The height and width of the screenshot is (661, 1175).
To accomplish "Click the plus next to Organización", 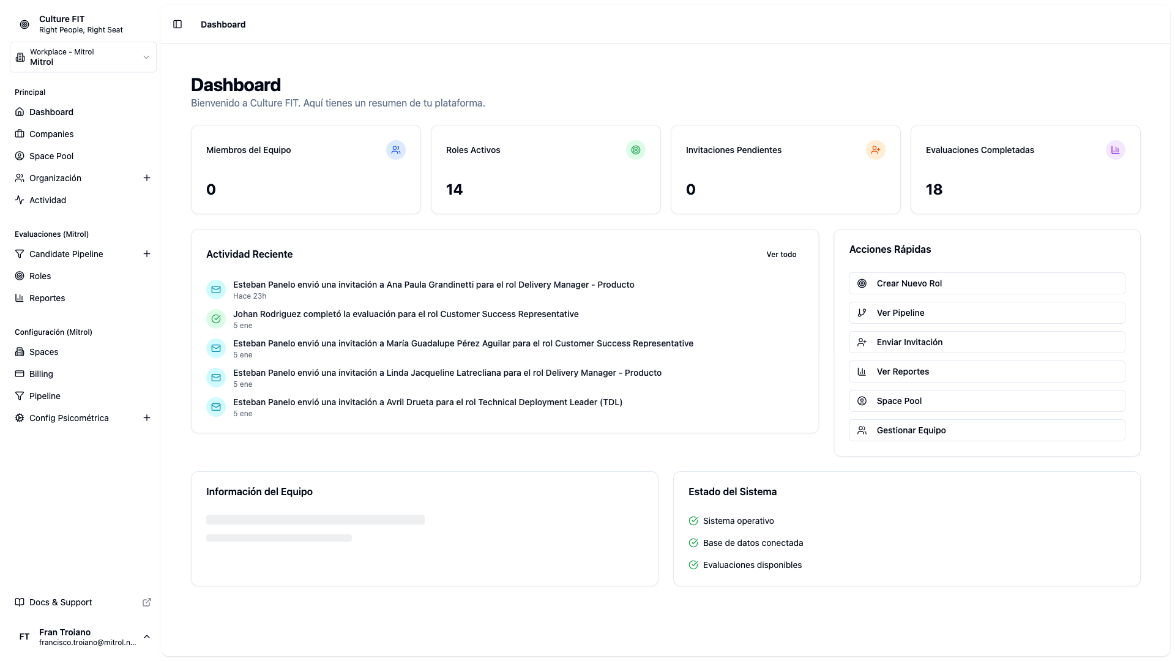I will (x=147, y=178).
